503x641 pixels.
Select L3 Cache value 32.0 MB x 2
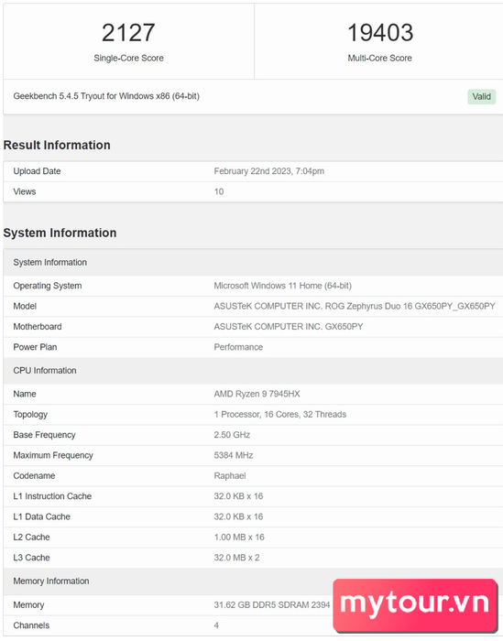[x=236, y=558]
